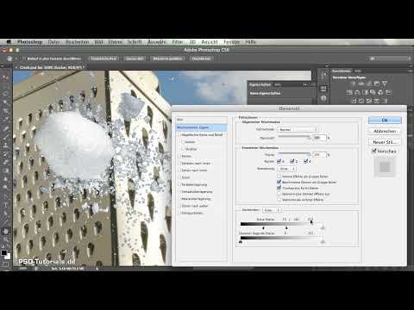Uncheck the G channel checkbox

292,161
